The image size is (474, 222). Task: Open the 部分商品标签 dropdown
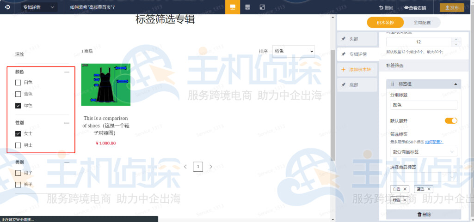pos(424,152)
